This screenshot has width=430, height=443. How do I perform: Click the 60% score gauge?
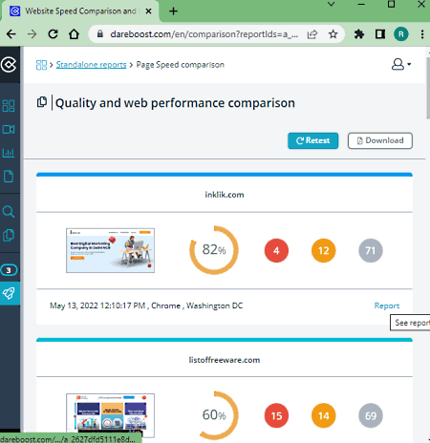coord(214,415)
